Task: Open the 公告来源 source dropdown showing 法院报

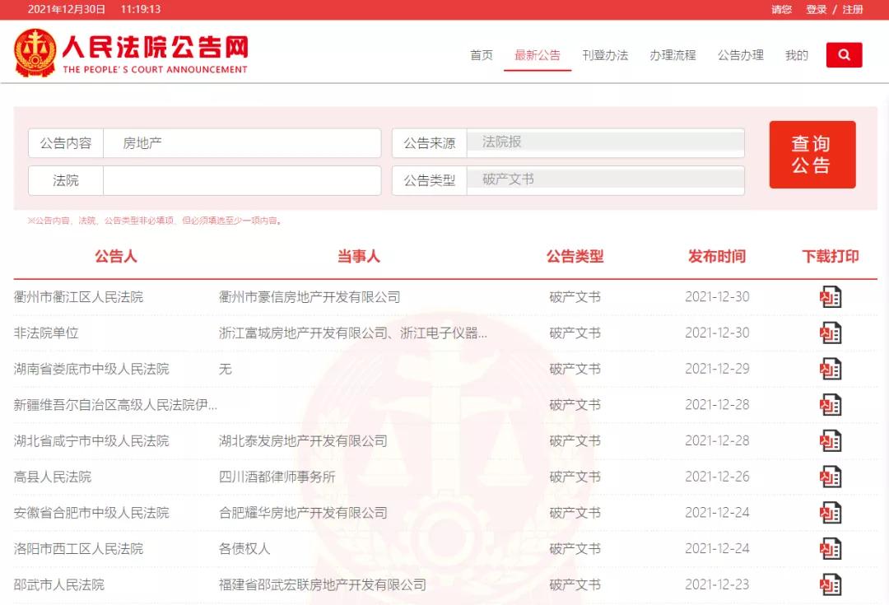Action: 607,142
